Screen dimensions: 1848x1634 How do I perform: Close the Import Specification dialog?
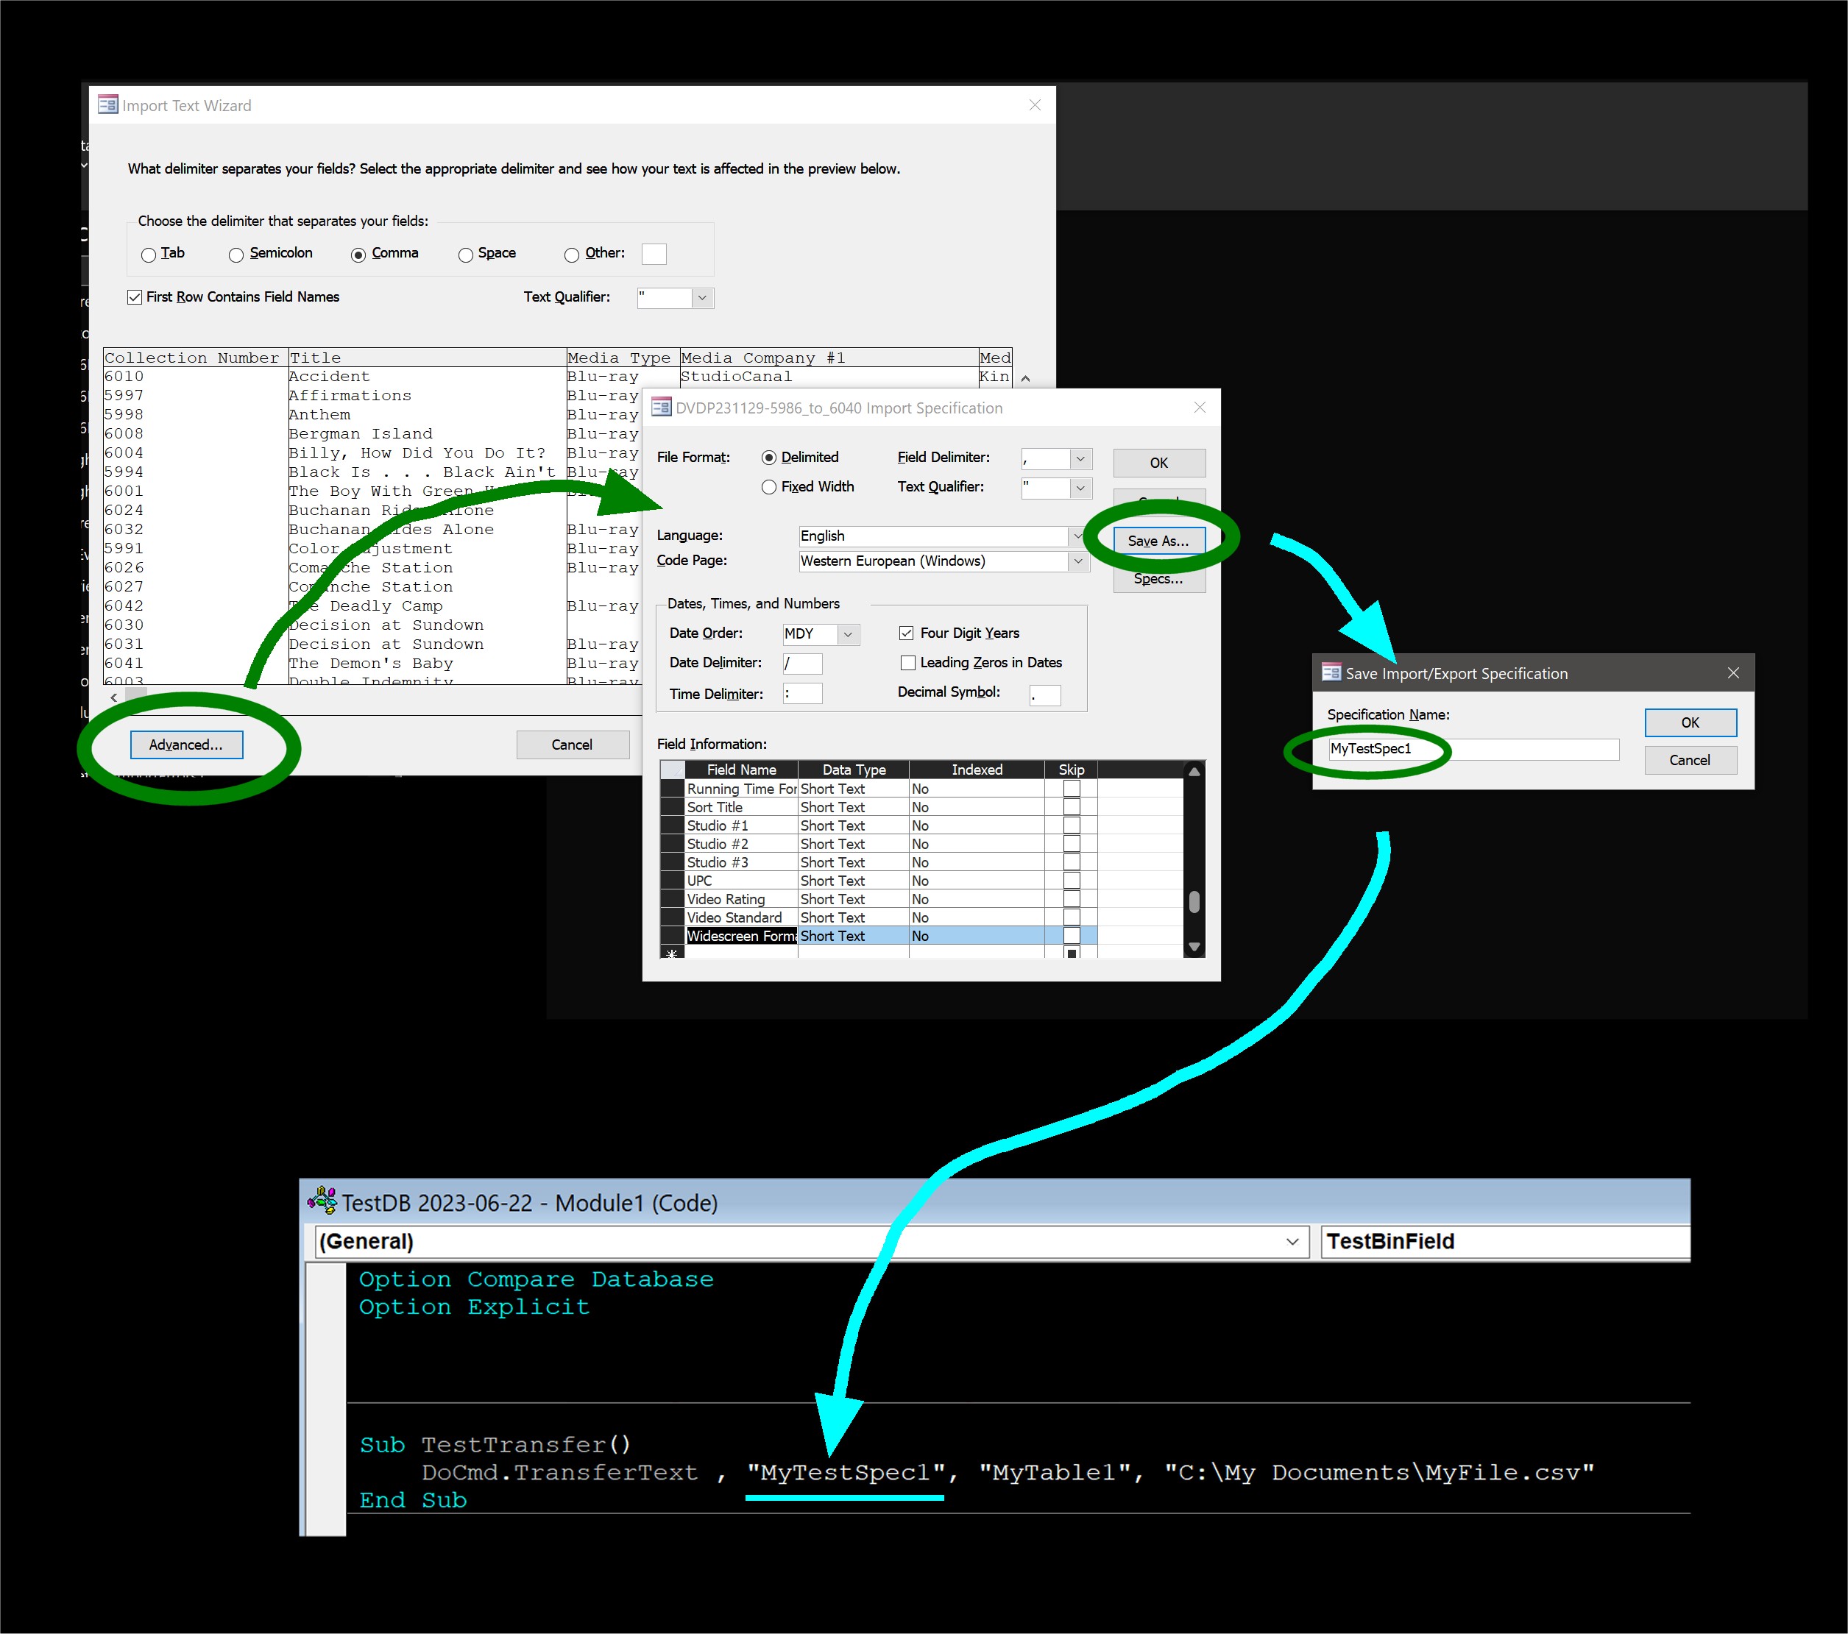[x=1199, y=408]
